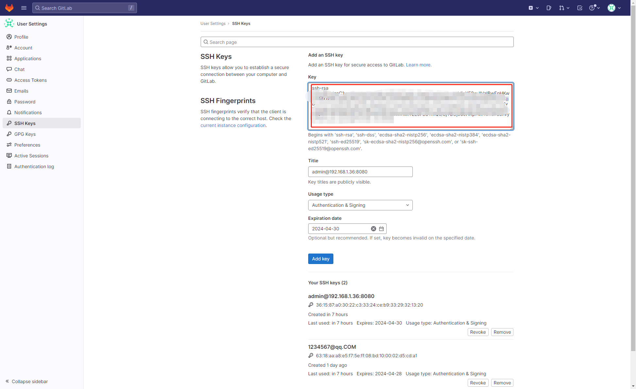
Task: Click into the SSH Key textarea
Action: click(411, 106)
